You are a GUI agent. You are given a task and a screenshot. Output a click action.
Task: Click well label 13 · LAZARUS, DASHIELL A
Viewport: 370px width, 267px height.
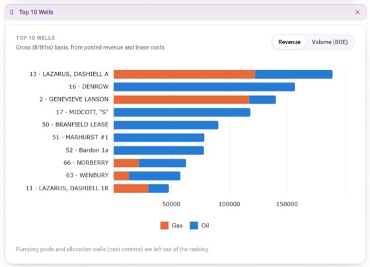(x=69, y=74)
